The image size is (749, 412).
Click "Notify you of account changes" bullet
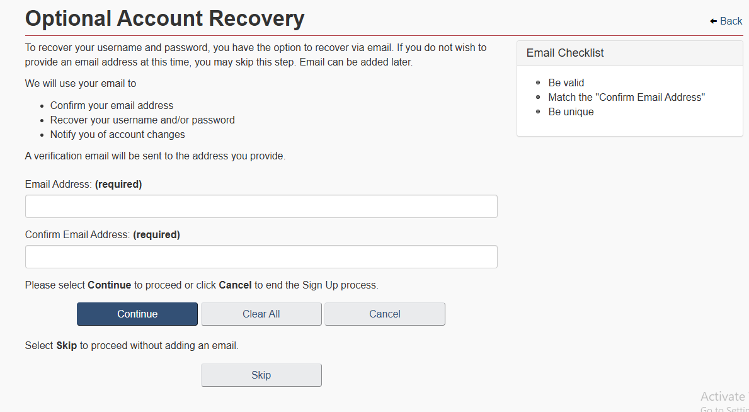tap(117, 135)
